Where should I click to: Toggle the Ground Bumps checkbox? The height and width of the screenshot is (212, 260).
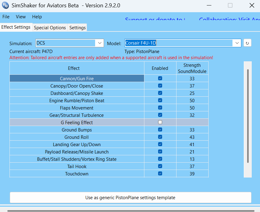point(160,129)
